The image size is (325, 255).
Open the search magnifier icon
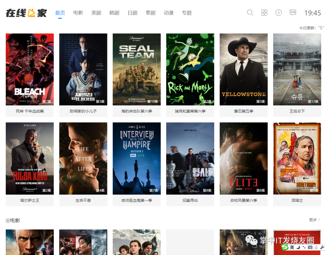coord(250,13)
